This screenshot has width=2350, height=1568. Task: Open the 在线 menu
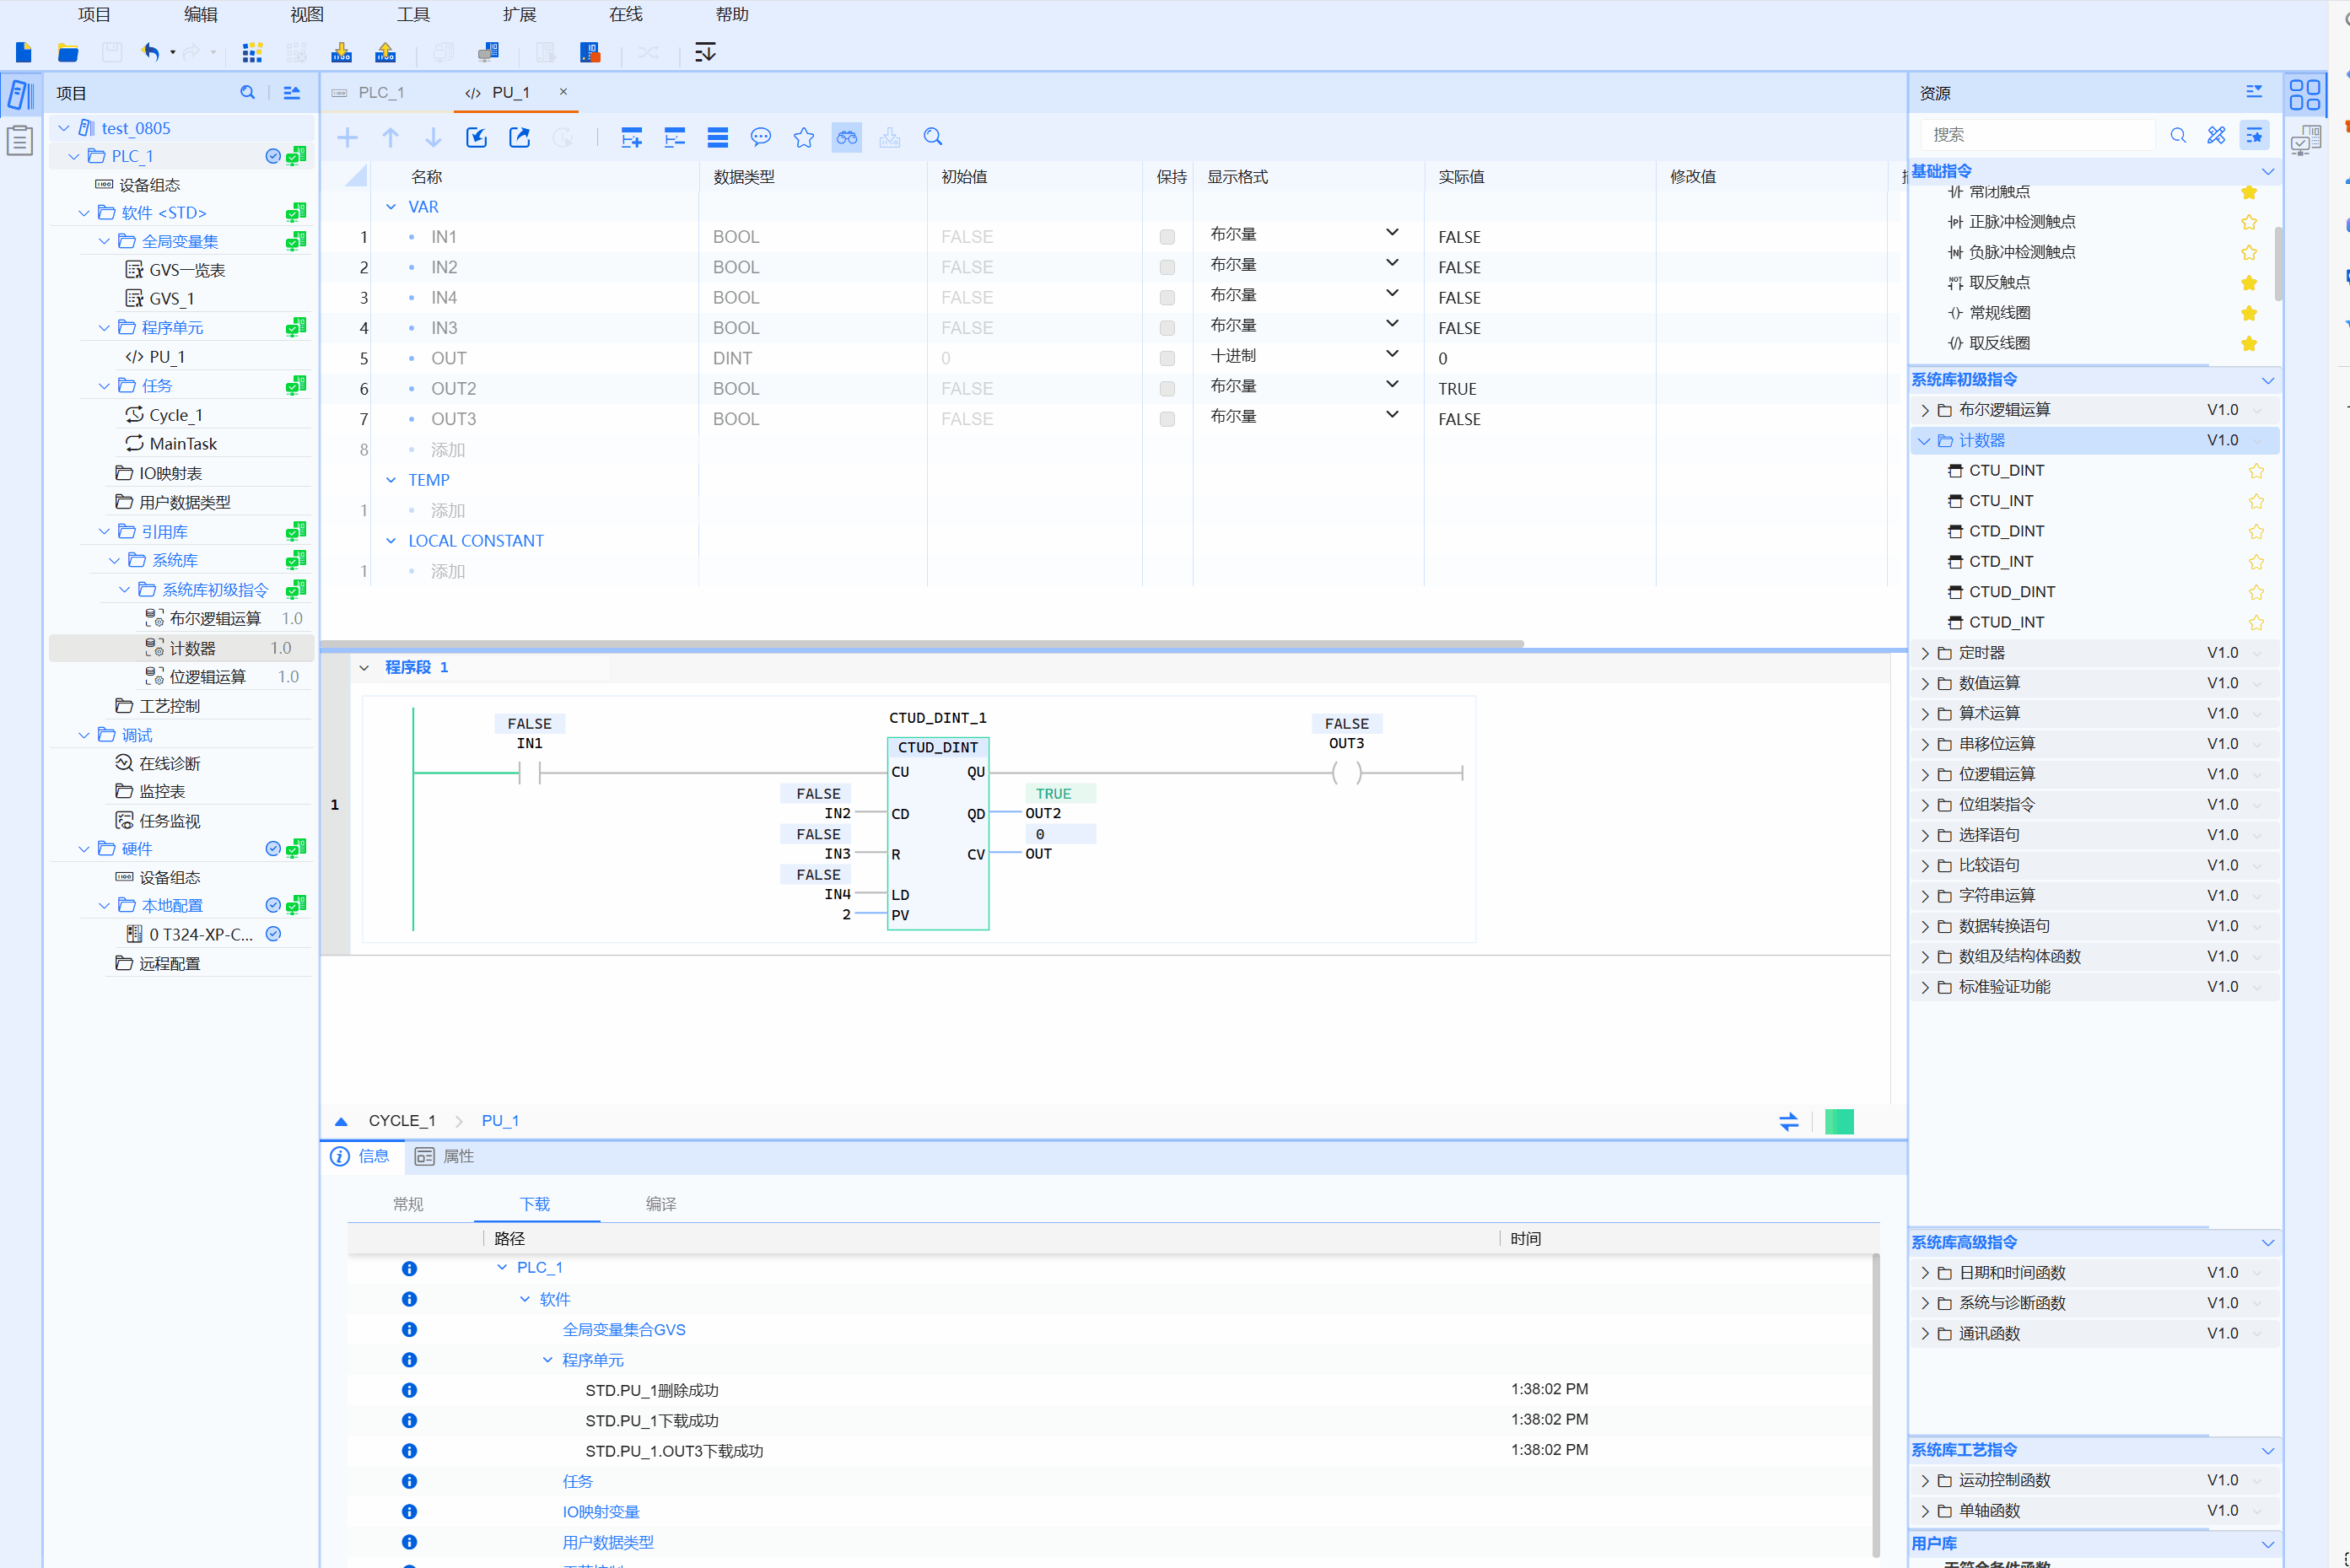tap(625, 14)
